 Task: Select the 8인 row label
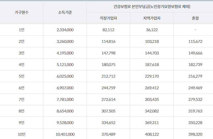click(22, 111)
